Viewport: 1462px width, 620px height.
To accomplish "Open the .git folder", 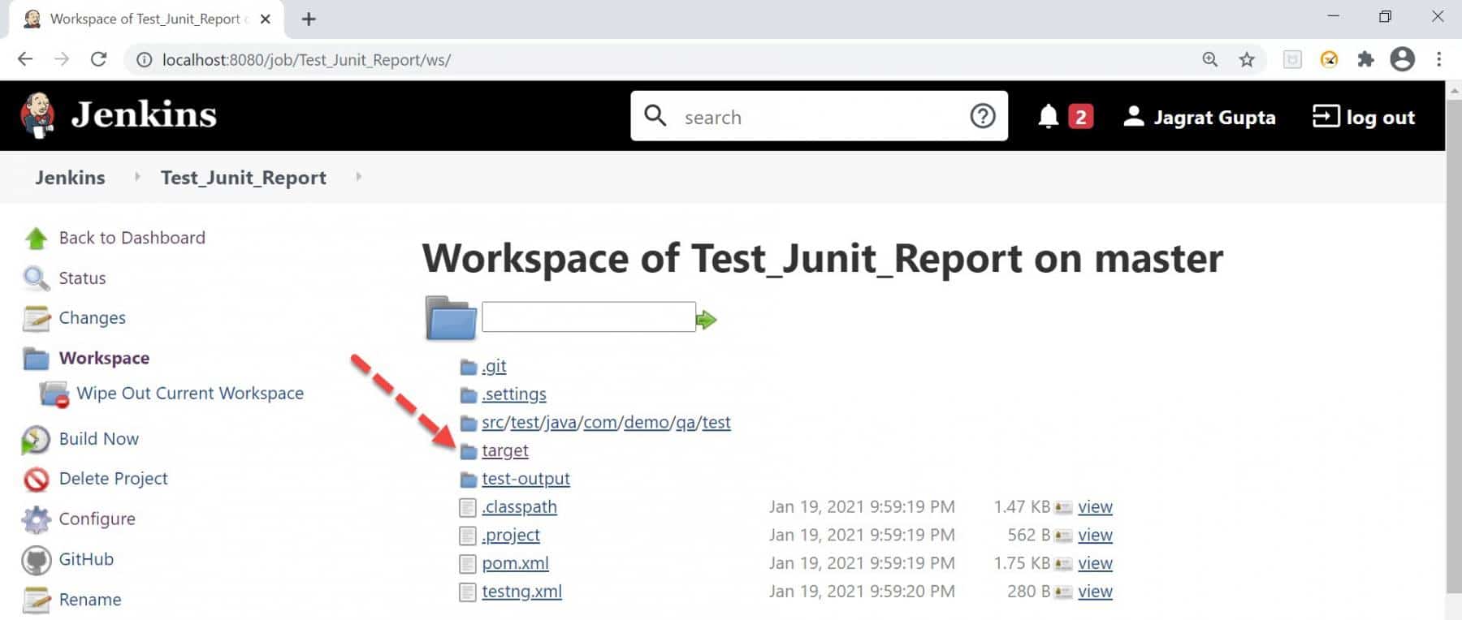I will [x=494, y=367].
